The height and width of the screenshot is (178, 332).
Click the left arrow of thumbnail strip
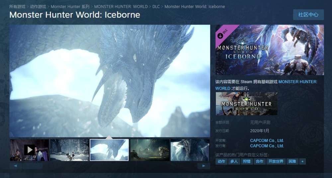pyautogui.click(x=16, y=166)
